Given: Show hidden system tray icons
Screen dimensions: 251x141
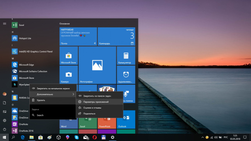Looking at the screenshot, I should tap(202, 137).
